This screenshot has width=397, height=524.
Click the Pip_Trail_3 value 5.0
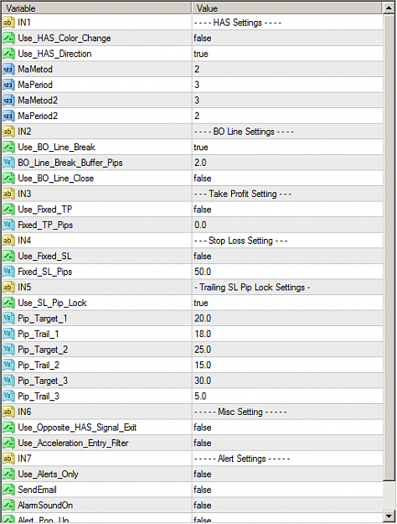click(200, 397)
